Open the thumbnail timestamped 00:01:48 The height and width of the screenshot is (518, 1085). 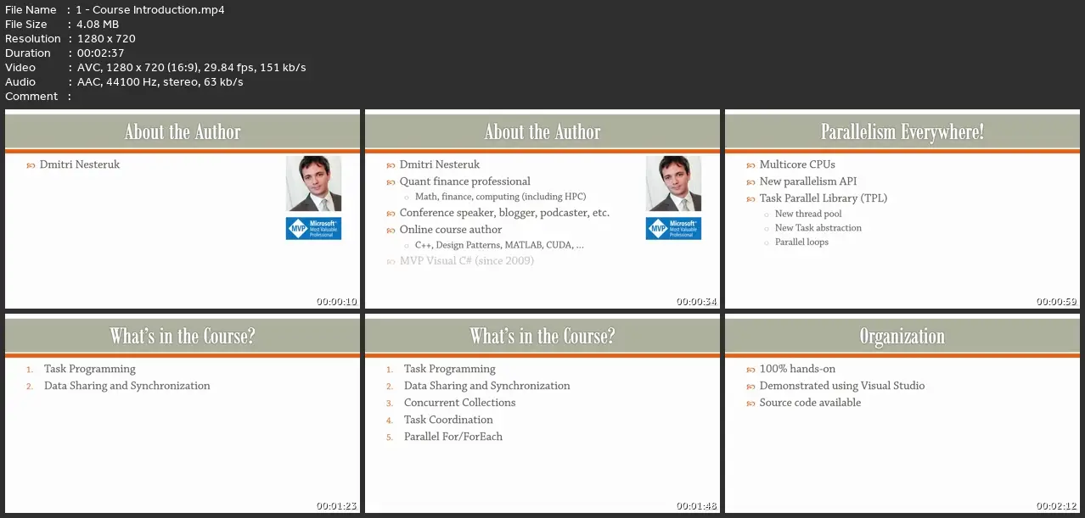tap(542, 414)
